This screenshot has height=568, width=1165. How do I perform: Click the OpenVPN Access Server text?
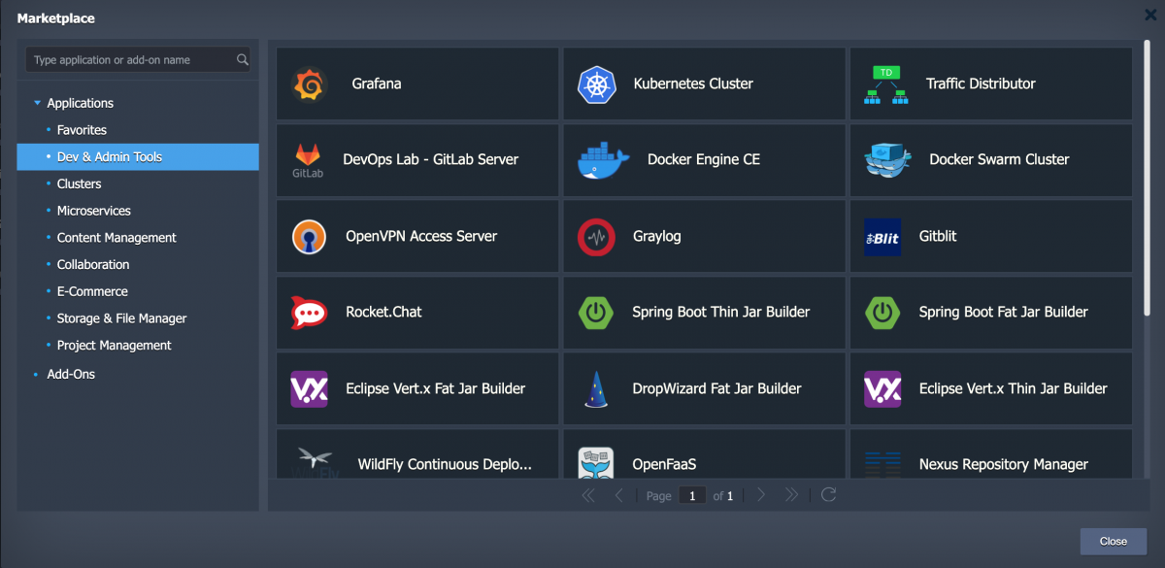(x=421, y=236)
